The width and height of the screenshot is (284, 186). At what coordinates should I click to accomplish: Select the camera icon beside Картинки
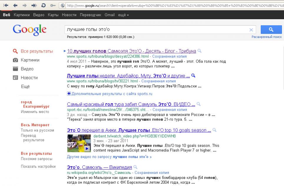click(x=15, y=60)
